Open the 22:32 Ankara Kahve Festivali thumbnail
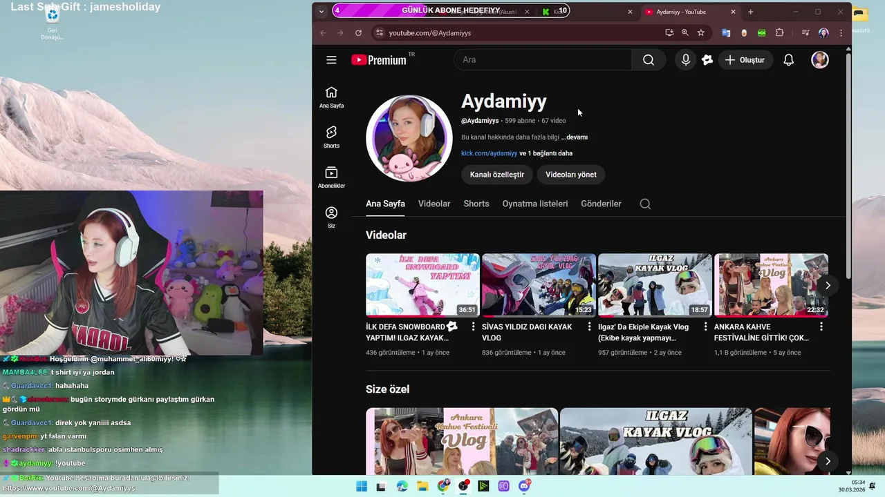Viewport: 885px width, 497px height. 771,285
